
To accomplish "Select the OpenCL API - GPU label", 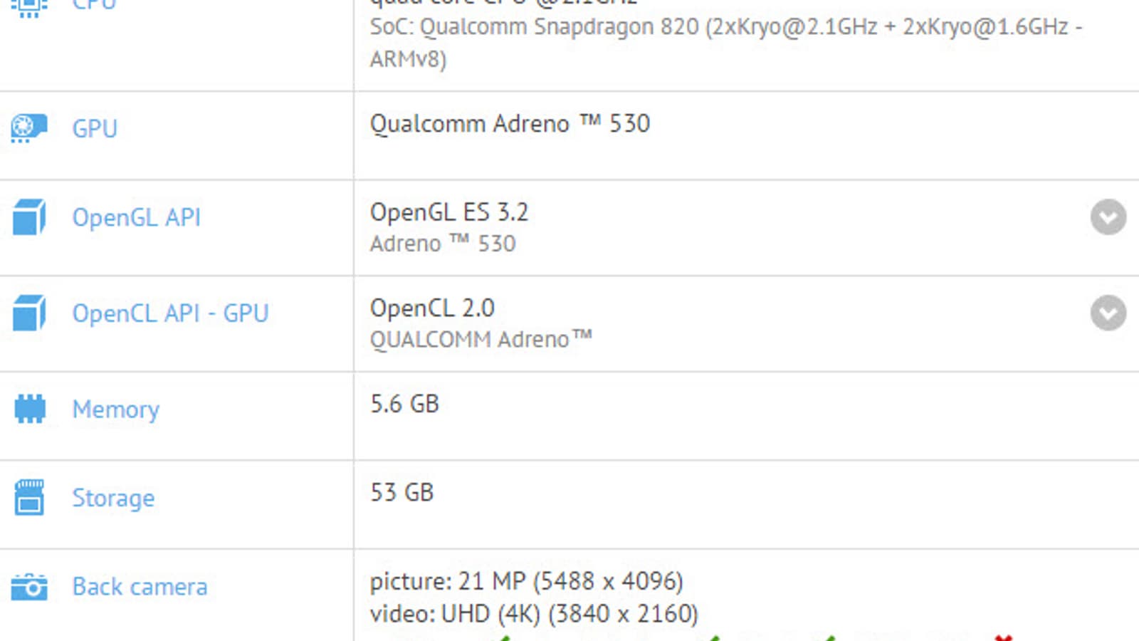I will tap(170, 313).
